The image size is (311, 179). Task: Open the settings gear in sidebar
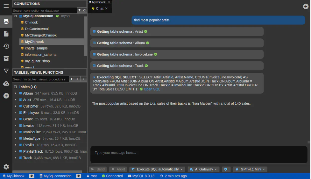click(x=6, y=167)
